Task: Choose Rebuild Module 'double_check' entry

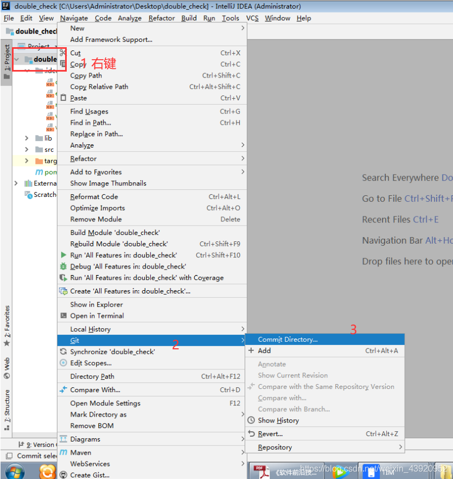Action: (x=152, y=244)
